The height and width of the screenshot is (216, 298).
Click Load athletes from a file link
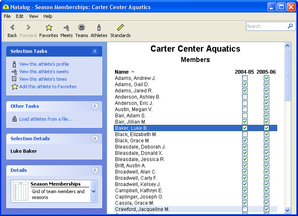tap(45, 119)
